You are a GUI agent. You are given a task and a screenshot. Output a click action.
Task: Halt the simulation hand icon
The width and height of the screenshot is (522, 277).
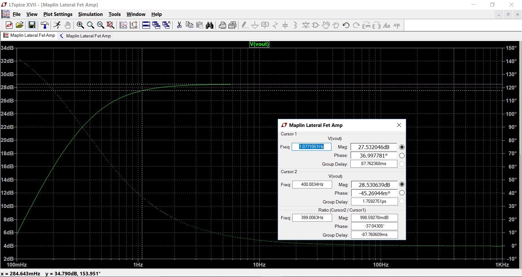(67, 25)
